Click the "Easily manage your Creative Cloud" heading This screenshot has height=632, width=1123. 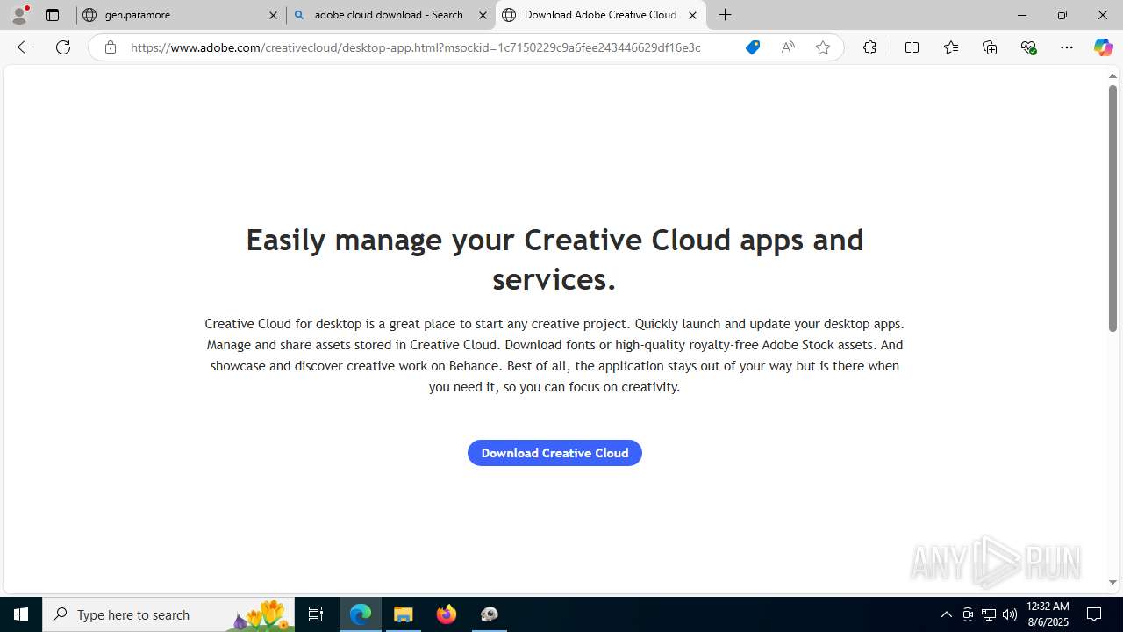[554, 259]
